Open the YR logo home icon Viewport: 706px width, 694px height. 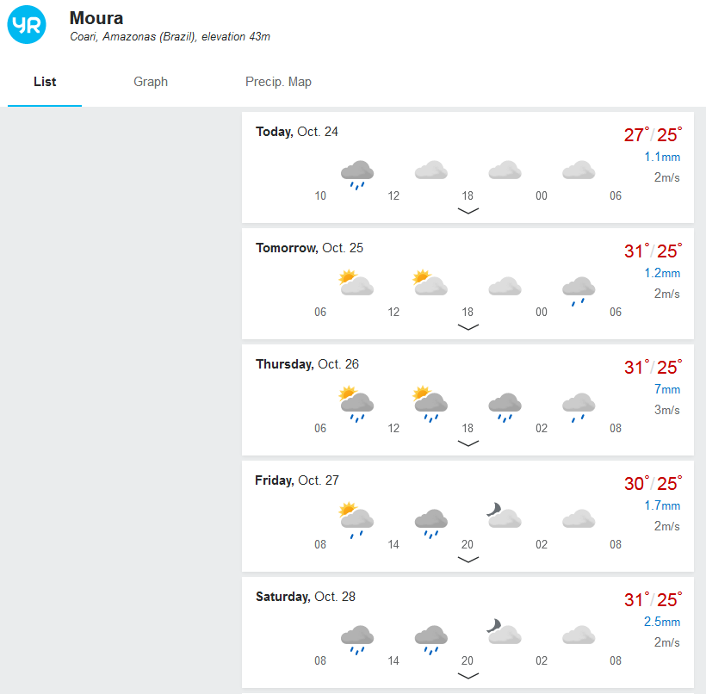click(27, 25)
